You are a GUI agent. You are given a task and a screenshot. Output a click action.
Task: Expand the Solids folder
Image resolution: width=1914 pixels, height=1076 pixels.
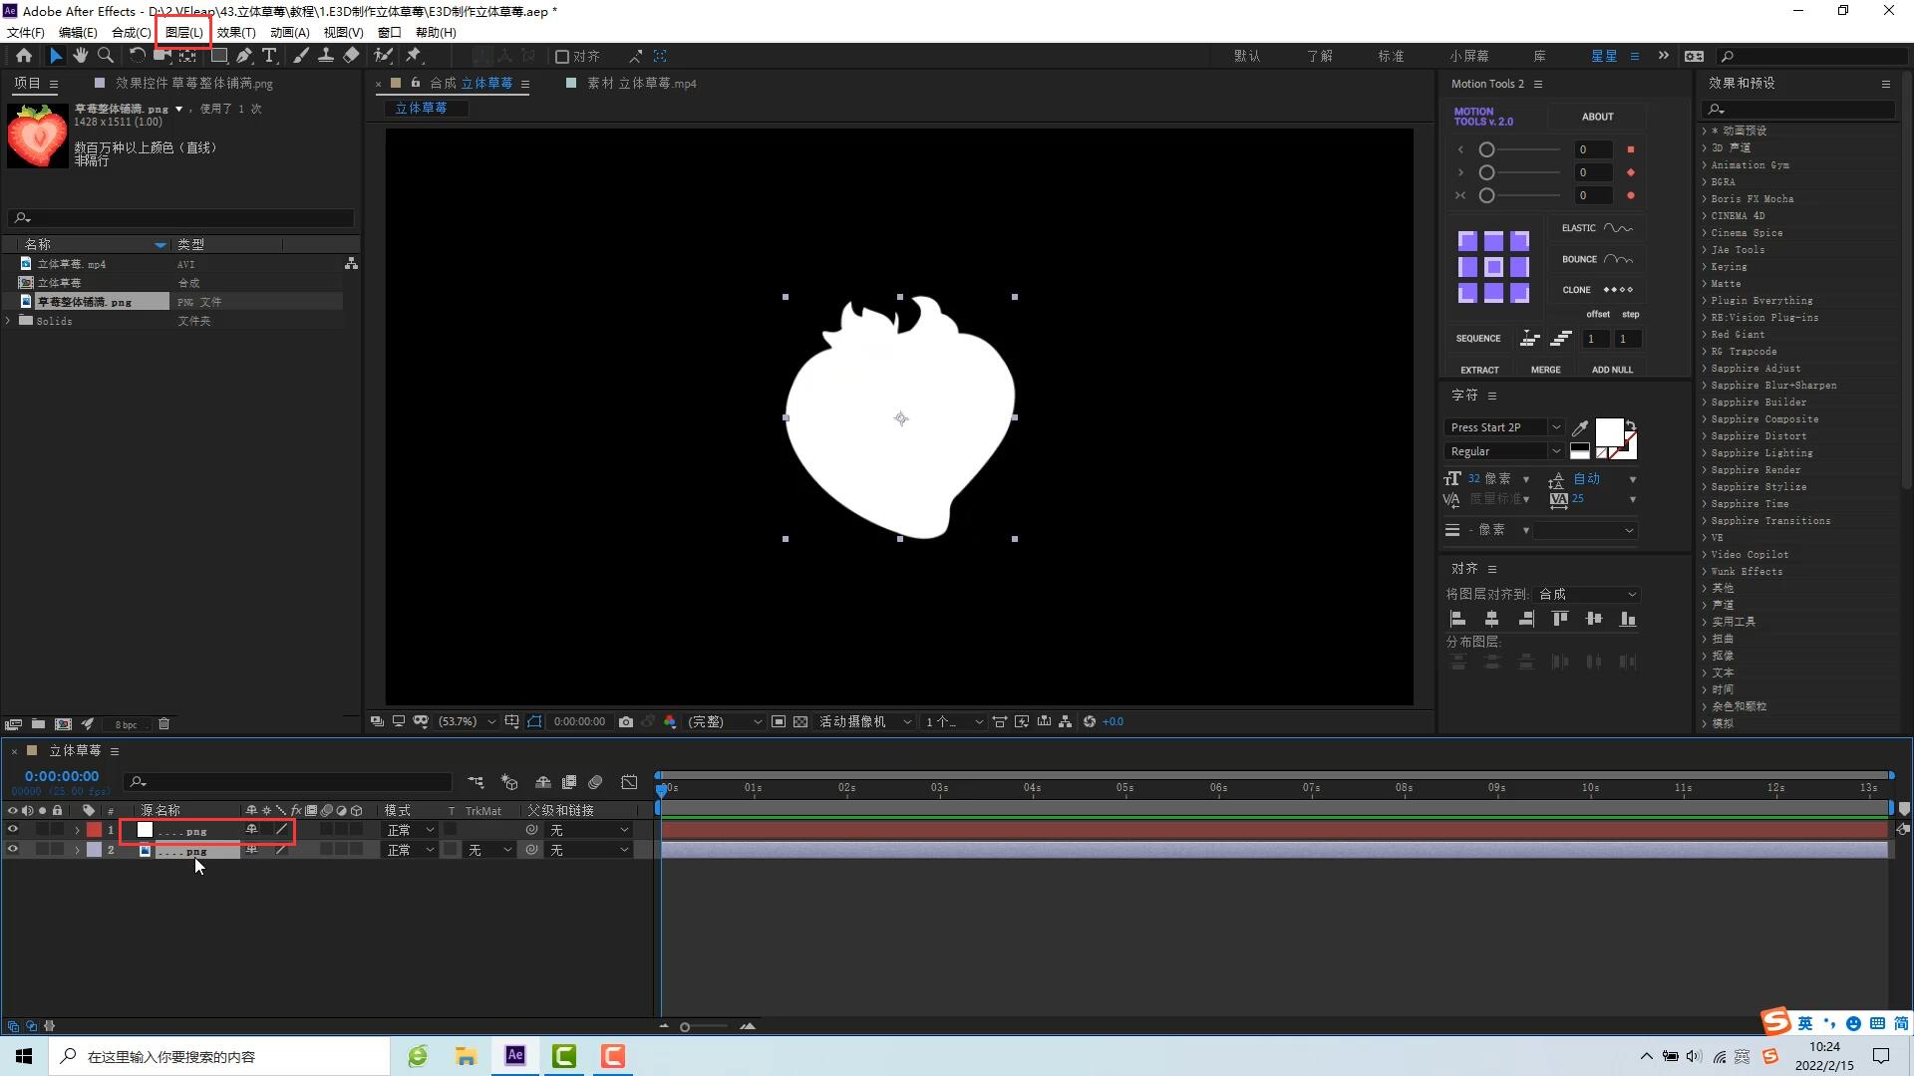point(9,321)
